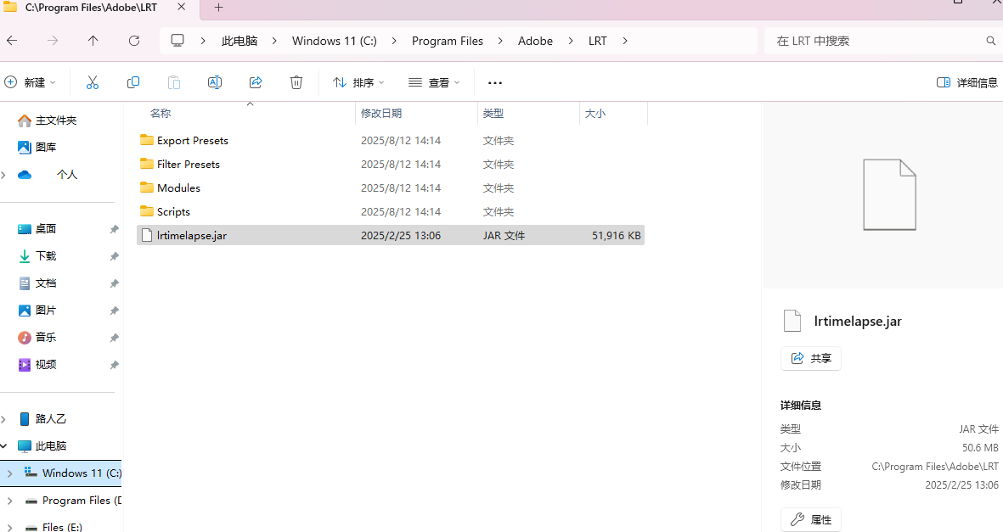Screen dimensions: 1003x532
Task: Expand the 路人乙 tree node
Action: pos(6,419)
